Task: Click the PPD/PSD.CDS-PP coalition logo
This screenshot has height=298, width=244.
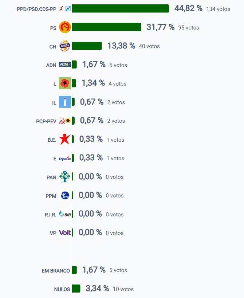Action: (65, 8)
